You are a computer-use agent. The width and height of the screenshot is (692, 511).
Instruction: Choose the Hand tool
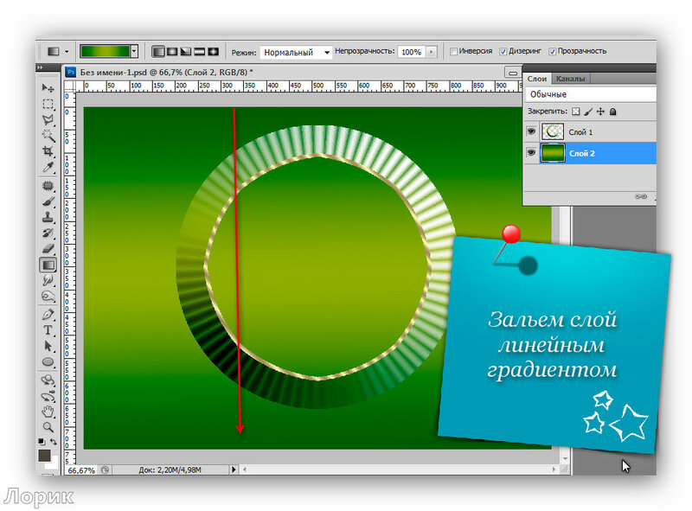point(48,412)
